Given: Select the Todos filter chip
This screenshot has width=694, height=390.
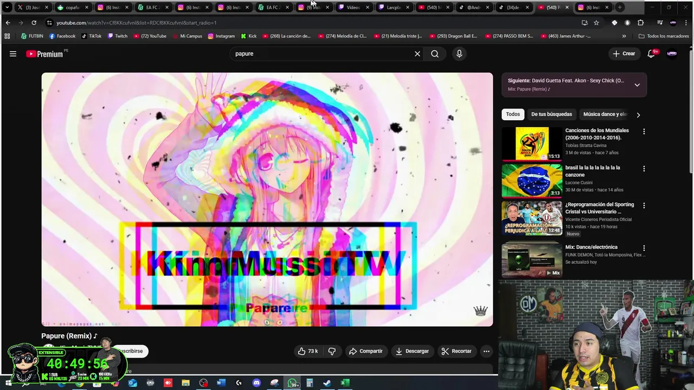Looking at the screenshot, I should pyautogui.click(x=513, y=114).
